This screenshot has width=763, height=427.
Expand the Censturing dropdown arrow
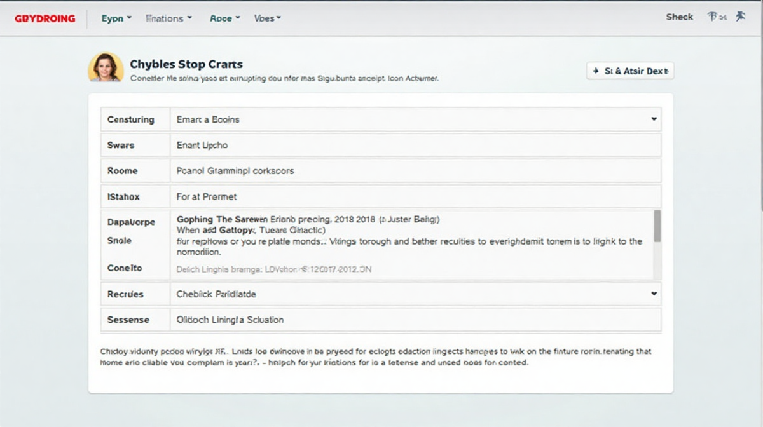(x=654, y=119)
